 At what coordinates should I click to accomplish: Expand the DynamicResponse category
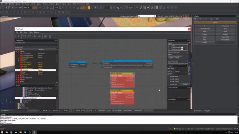tap(16, 78)
